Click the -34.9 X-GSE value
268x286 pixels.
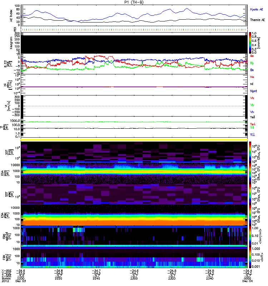[x=21, y=271]
